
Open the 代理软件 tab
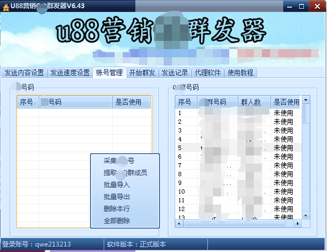tap(207, 73)
